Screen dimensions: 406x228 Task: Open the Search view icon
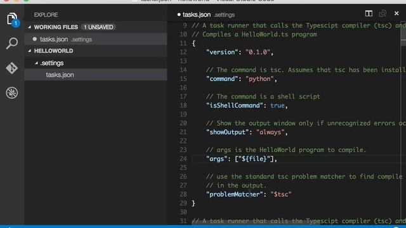pos(12,43)
